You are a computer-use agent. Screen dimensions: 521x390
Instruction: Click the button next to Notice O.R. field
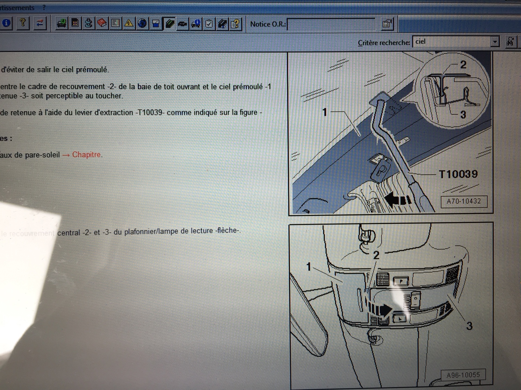387,24
